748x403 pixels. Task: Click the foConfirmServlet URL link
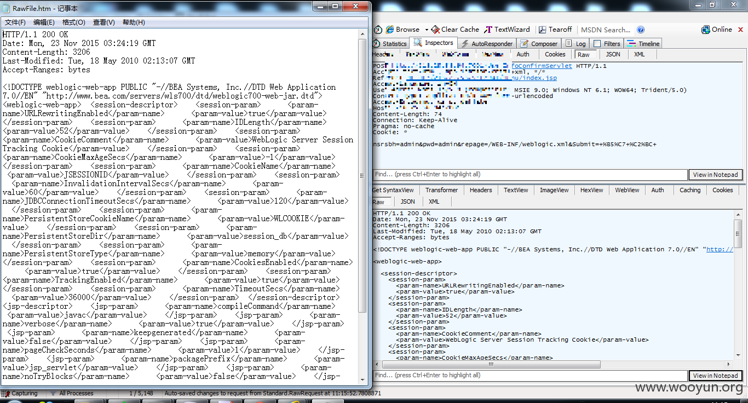tap(542, 66)
